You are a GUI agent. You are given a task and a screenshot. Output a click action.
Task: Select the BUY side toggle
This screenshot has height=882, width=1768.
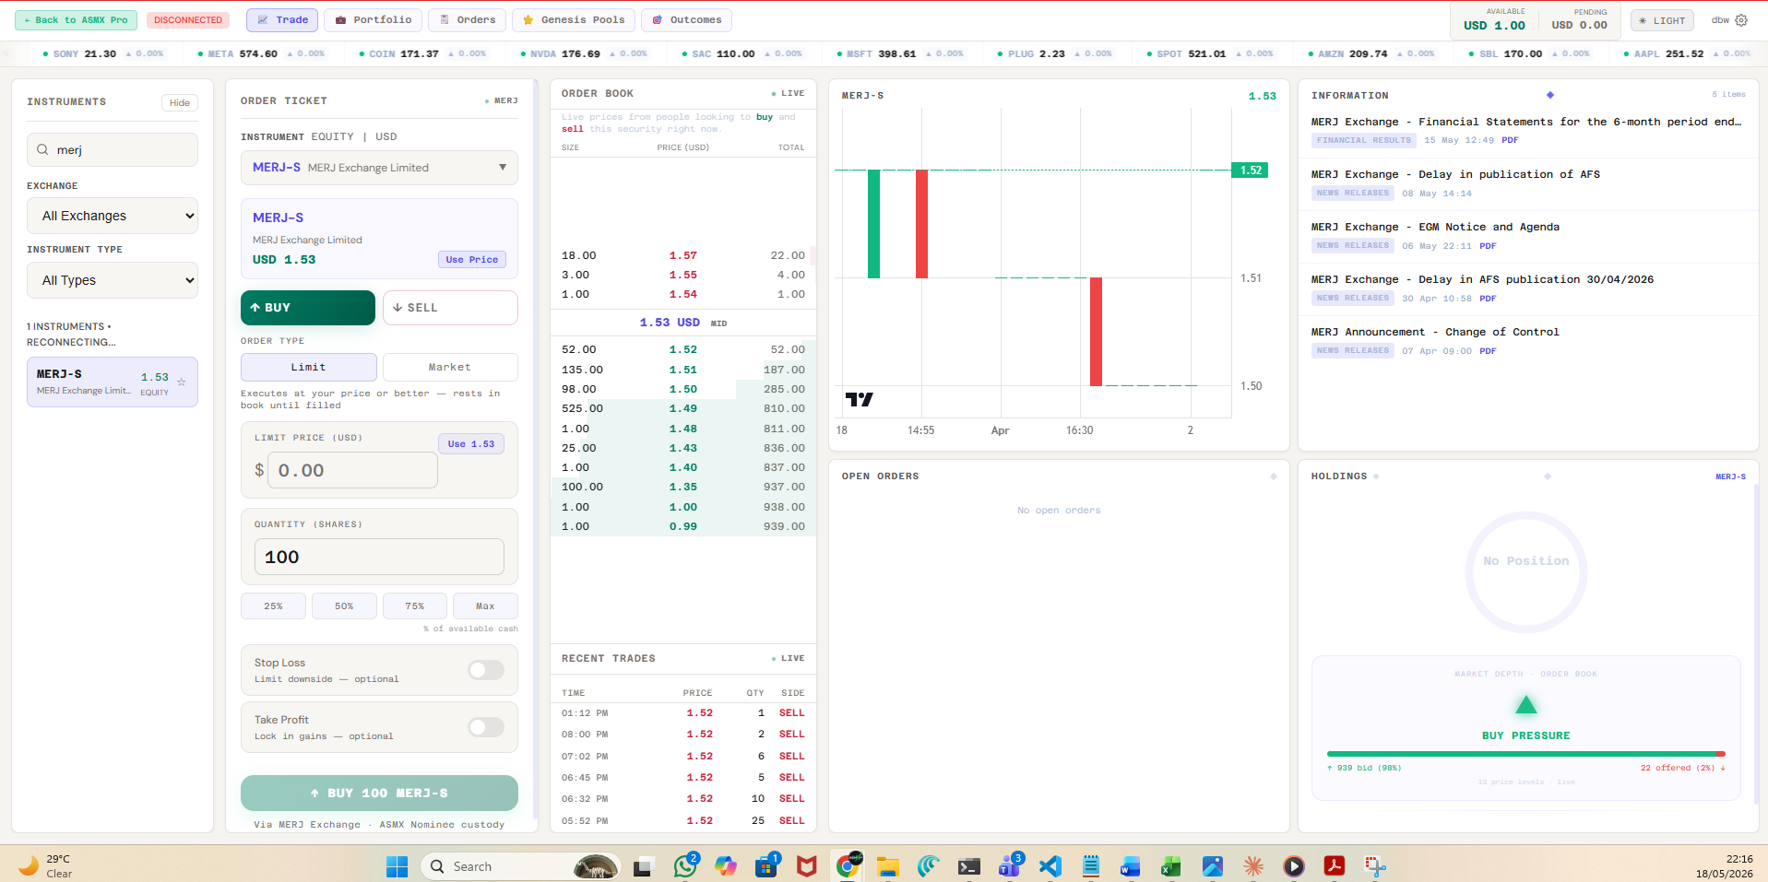coord(308,308)
